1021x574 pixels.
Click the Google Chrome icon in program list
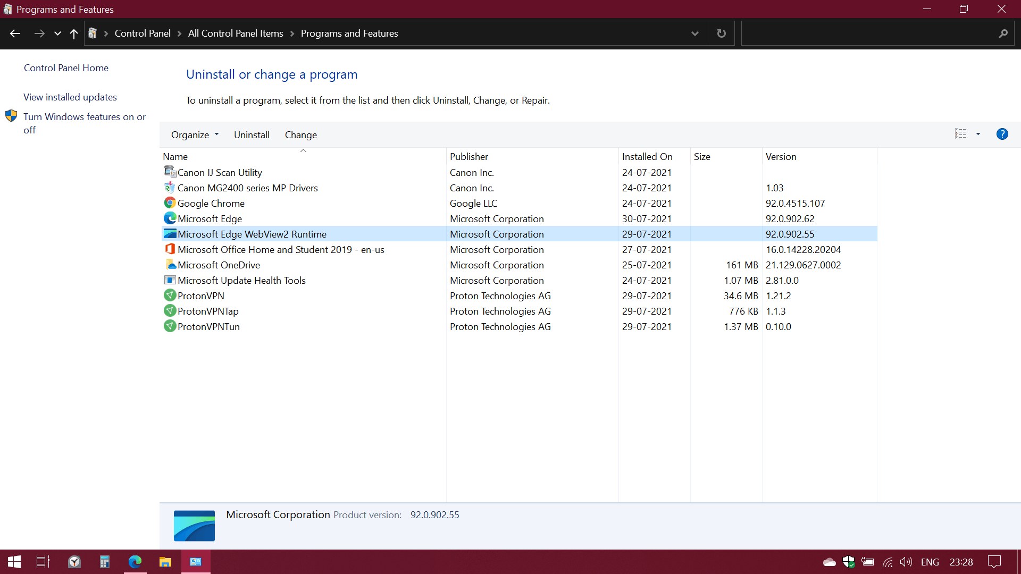click(170, 203)
